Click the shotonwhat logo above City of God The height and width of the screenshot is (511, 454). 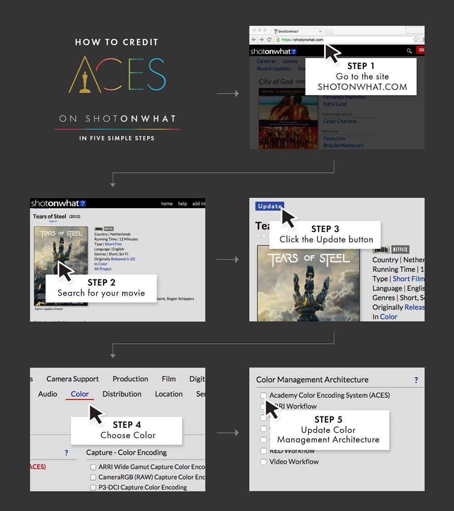(x=273, y=51)
